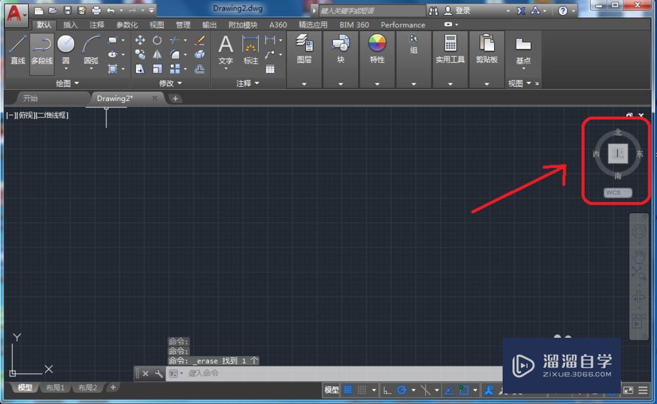Image resolution: width=657 pixels, height=404 pixels.
Task: Click the 实用工具 (Utilities) panel button
Action: pos(450,49)
